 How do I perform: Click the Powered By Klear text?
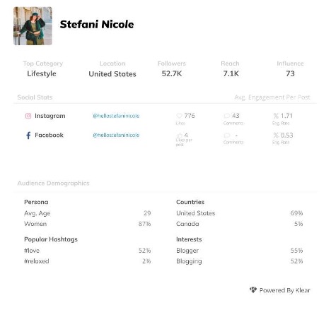285,290
